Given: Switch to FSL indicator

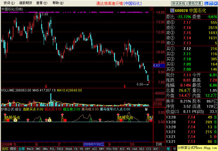Looking at the screenshot, I should 52,149.
